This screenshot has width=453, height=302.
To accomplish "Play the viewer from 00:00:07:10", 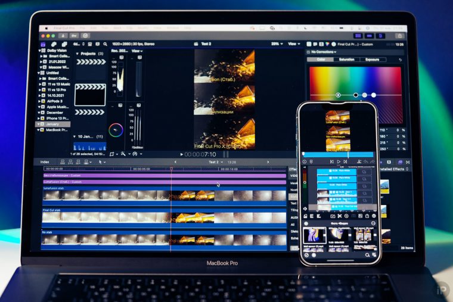I will (x=181, y=155).
